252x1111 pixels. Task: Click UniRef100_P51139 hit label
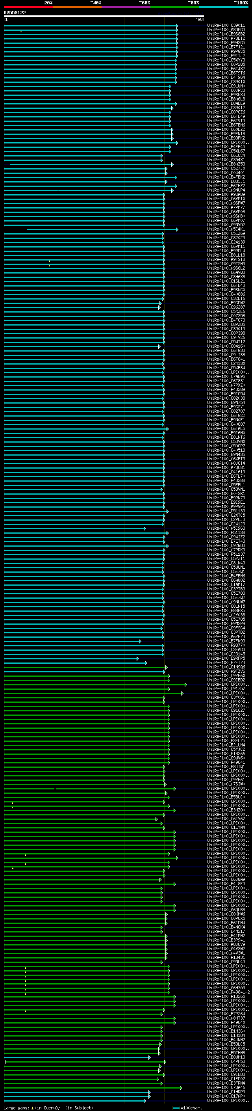click(x=226, y=511)
